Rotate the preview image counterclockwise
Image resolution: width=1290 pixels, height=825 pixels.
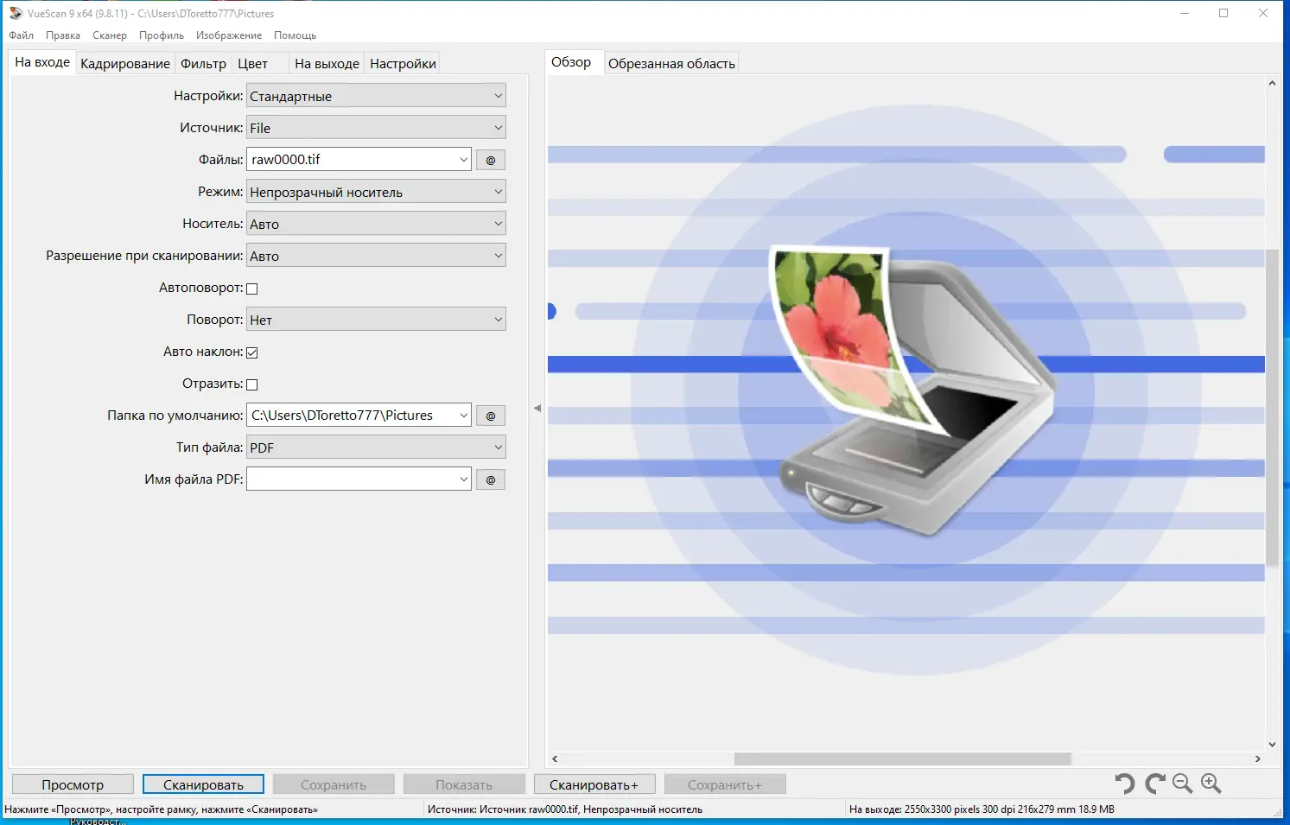click(x=1123, y=784)
